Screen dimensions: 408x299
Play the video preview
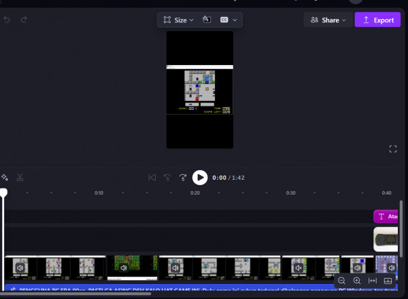[x=200, y=178]
